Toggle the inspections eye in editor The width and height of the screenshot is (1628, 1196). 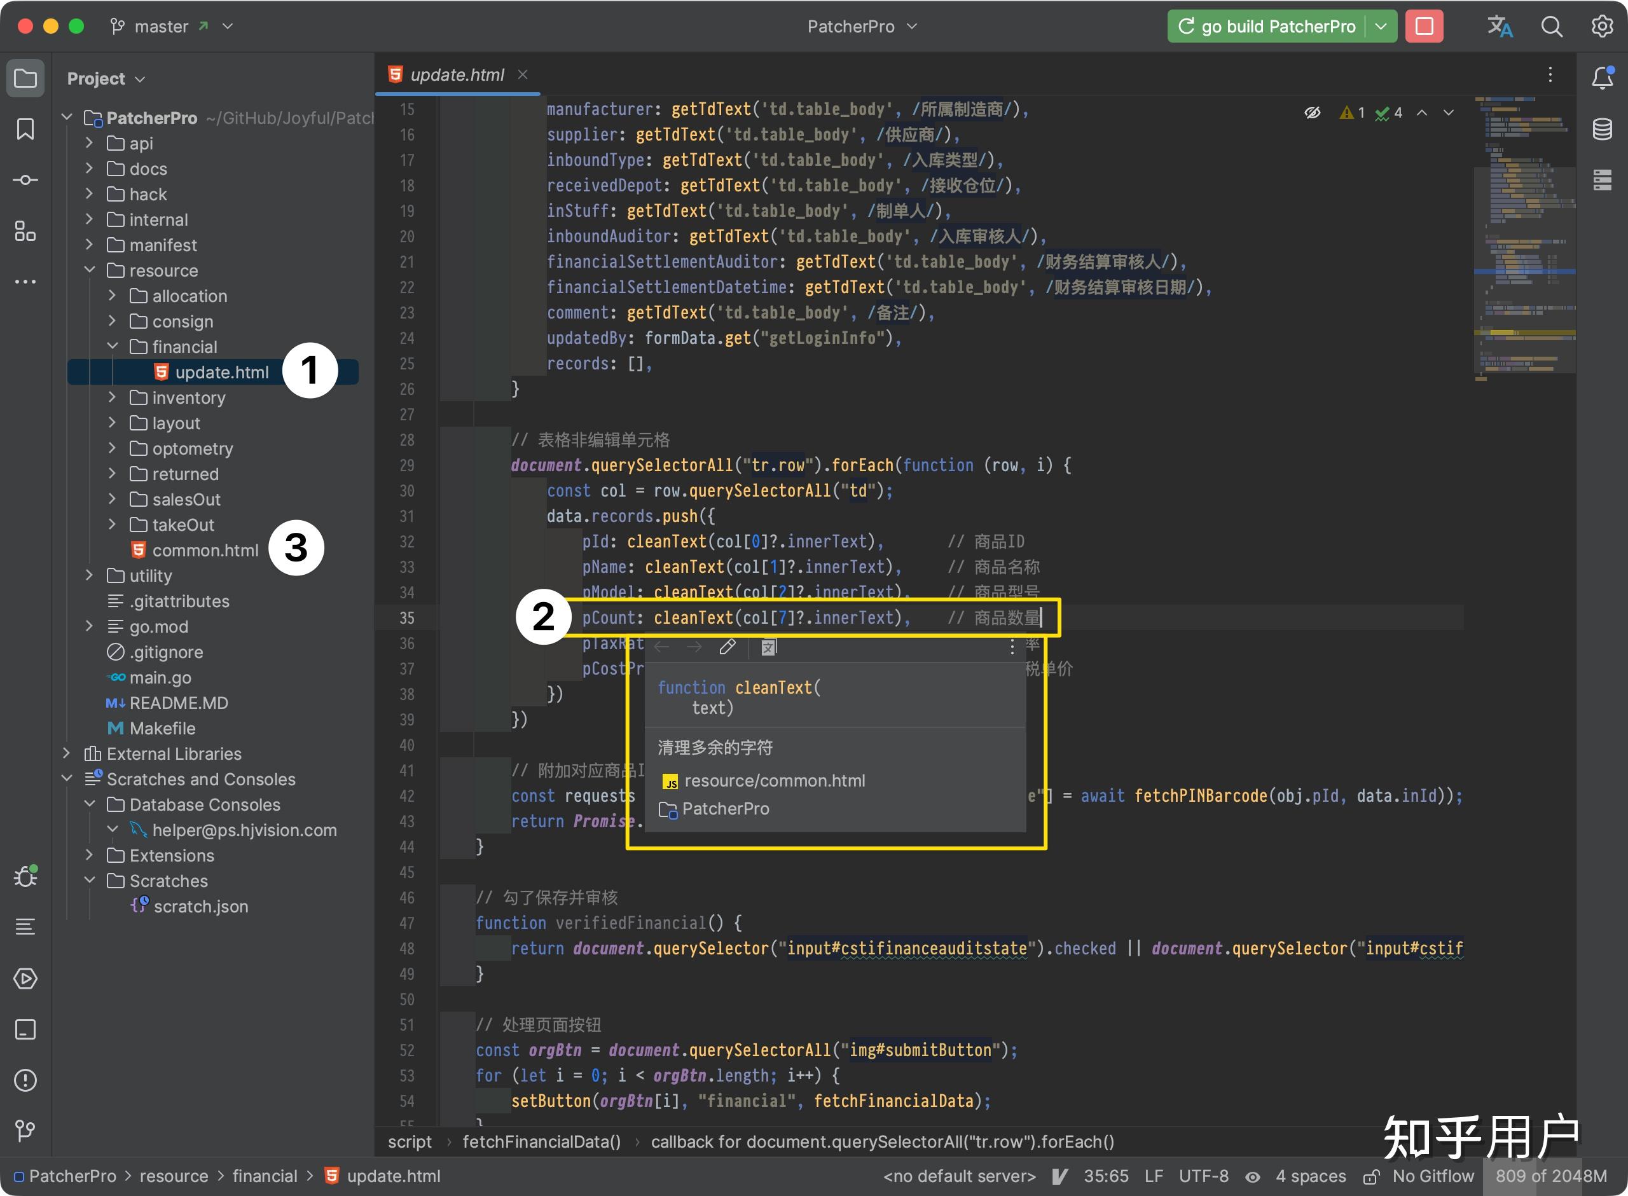click(x=1313, y=113)
